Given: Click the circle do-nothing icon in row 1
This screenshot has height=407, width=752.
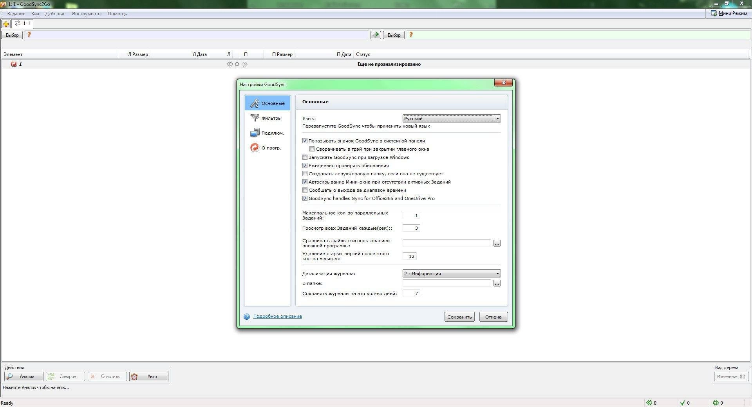Looking at the screenshot, I should click(x=237, y=64).
